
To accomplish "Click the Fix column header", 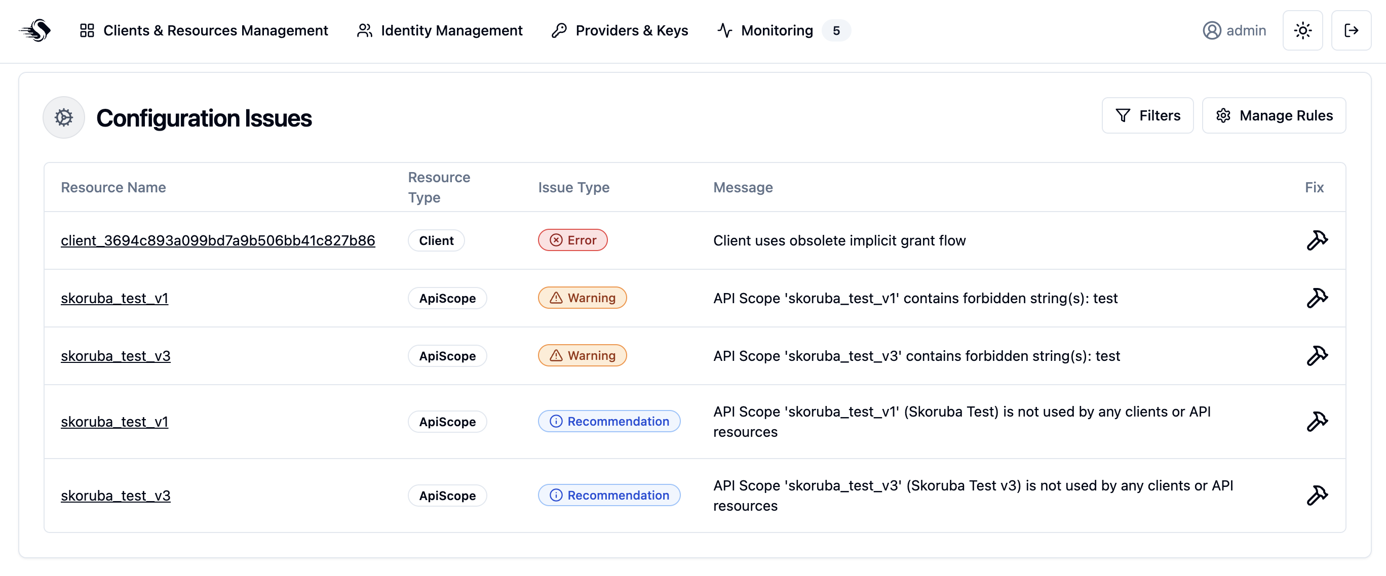I will coord(1314,187).
